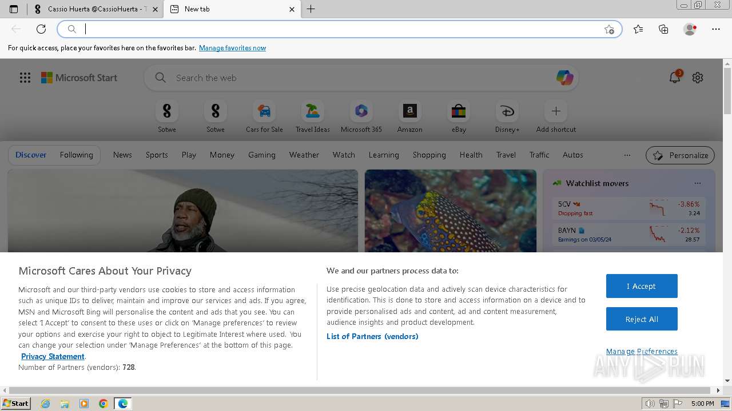
Task: Click the vertical scrollbar down arrow
Action: point(727,381)
